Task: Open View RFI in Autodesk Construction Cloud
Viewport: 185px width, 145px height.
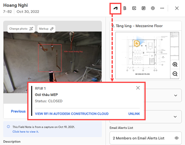Action: (72, 114)
